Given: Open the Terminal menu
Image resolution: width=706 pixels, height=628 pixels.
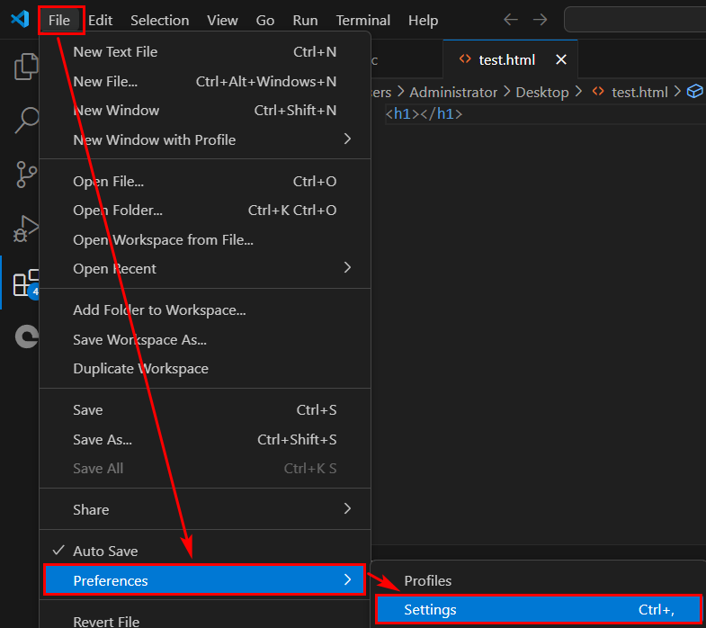Looking at the screenshot, I should tap(362, 20).
